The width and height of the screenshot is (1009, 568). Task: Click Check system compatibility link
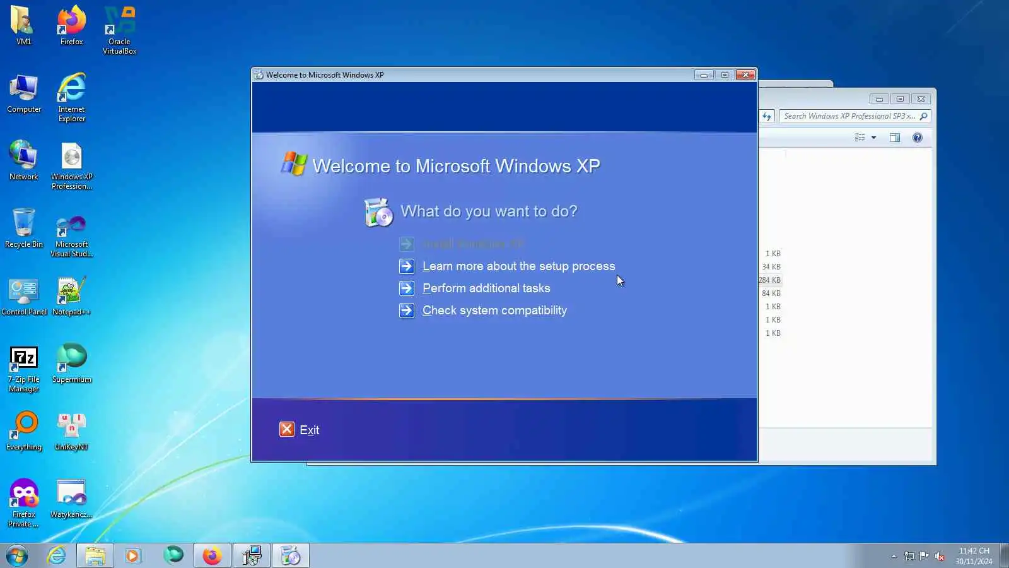(x=494, y=310)
